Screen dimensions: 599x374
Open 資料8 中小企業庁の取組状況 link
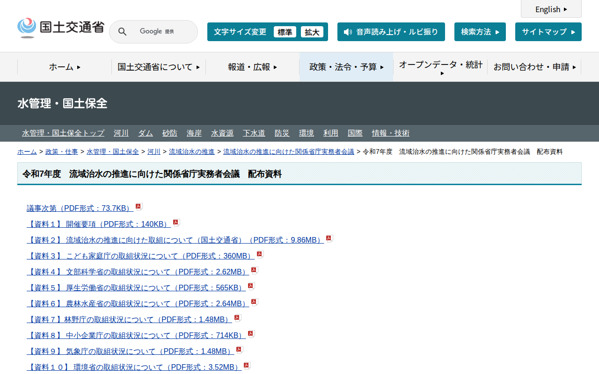point(136,335)
